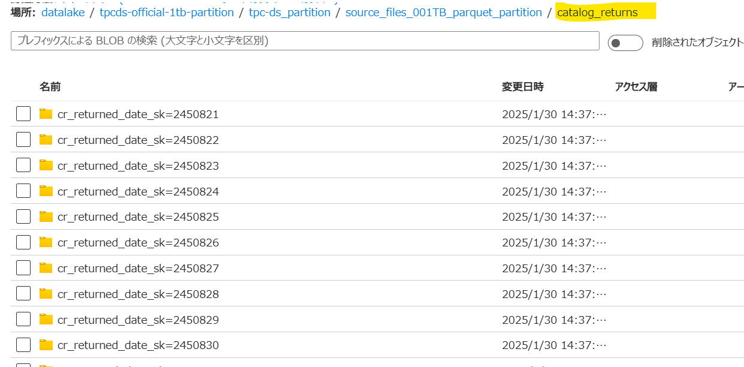Check the box for cr_returned_date_sk=2450821
744x367 pixels.
click(x=23, y=114)
